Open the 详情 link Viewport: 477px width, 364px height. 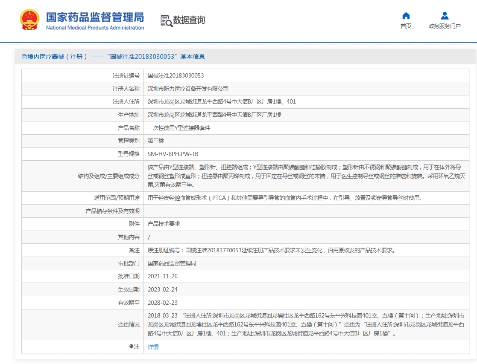(x=153, y=347)
